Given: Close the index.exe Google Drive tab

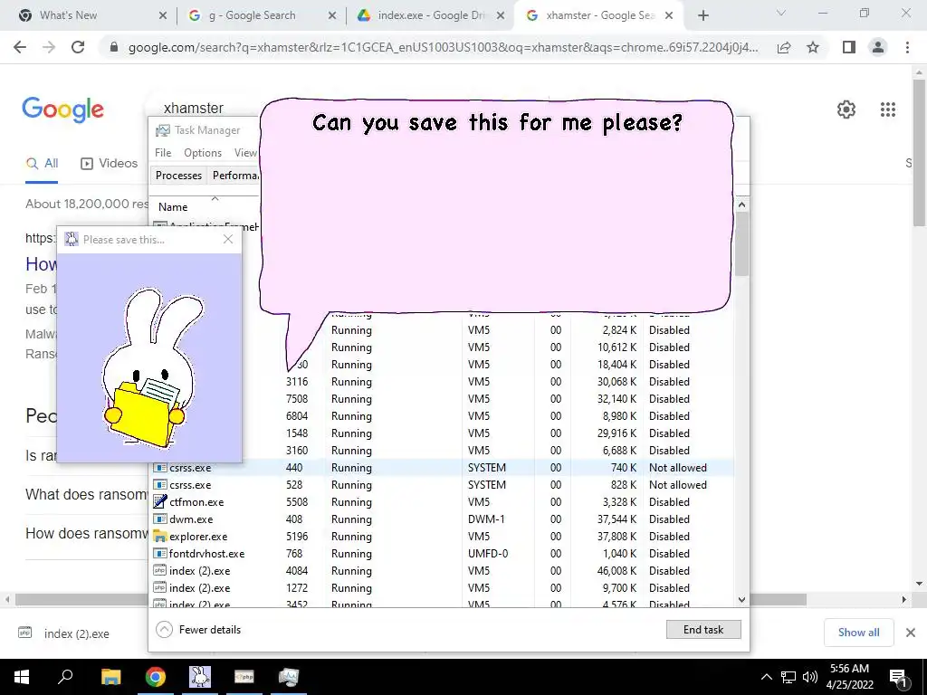Looking at the screenshot, I should [x=501, y=16].
